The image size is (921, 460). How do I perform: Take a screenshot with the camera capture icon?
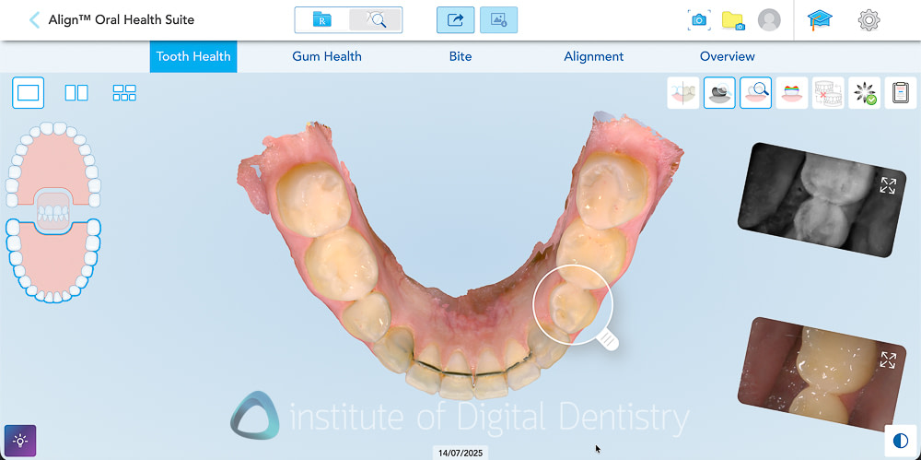pos(699,20)
